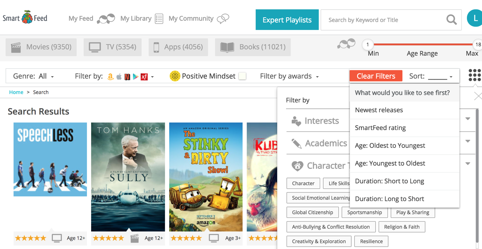Click the Clear Filters button
The height and width of the screenshot is (249, 482).
(x=376, y=76)
